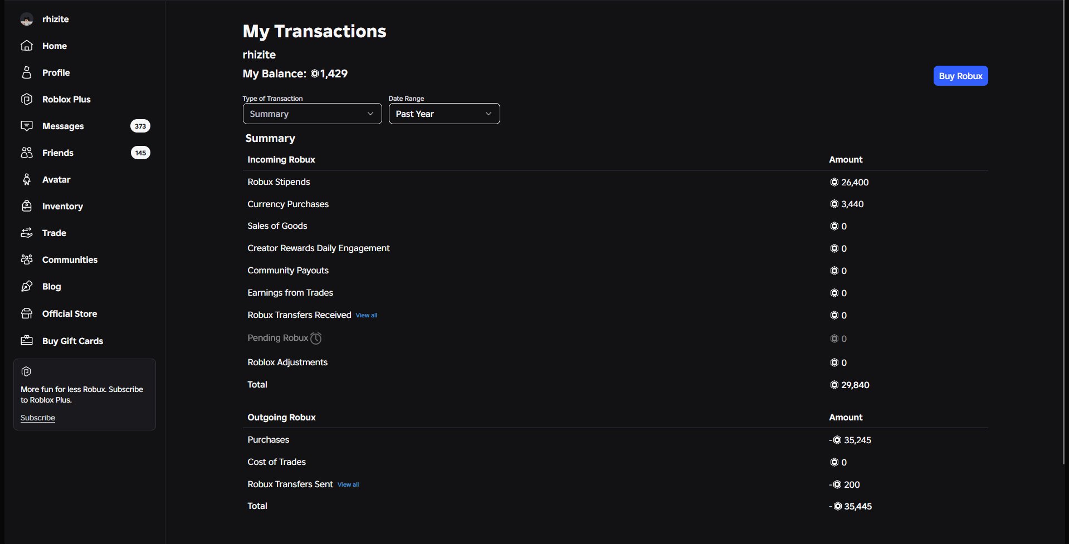Screen dimensions: 1069x544
Task: Click the Avatar figure icon
Action: 27,179
